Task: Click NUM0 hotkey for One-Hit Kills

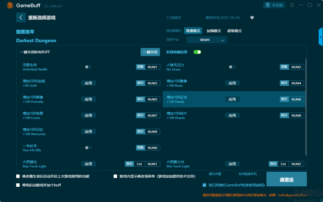Action: tap(152, 148)
